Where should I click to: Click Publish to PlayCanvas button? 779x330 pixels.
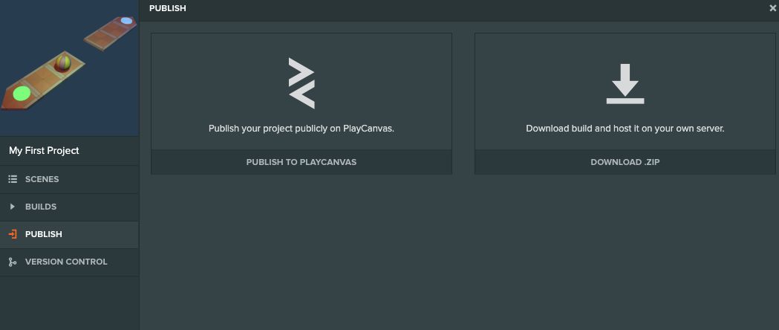(x=302, y=162)
